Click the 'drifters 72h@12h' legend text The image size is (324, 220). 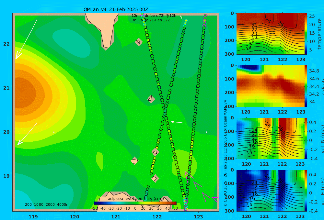pyautogui.click(x=161, y=16)
